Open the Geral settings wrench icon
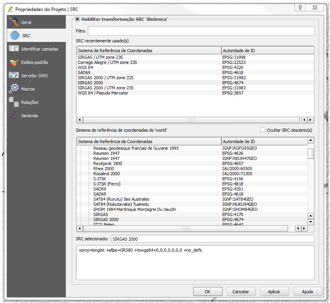 [14, 22]
